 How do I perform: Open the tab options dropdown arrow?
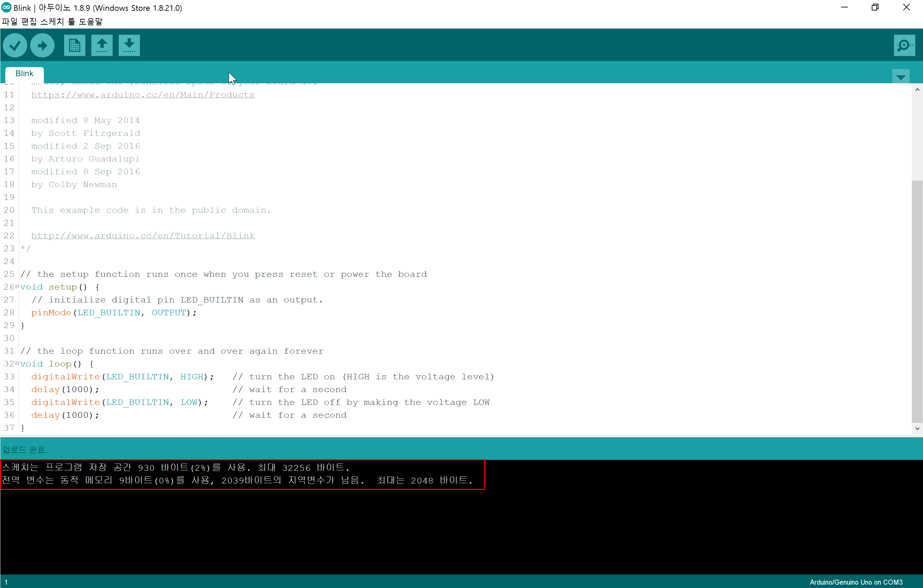coord(900,77)
